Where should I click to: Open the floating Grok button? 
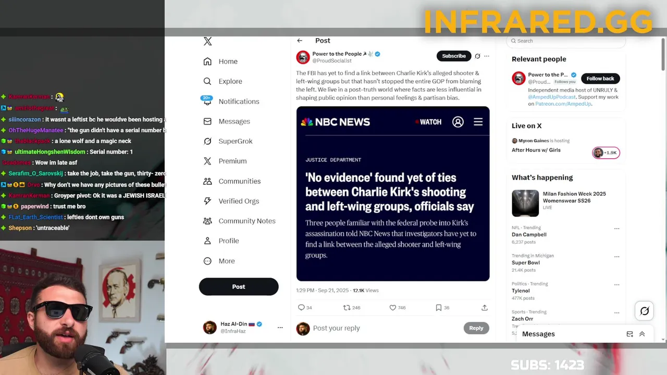[x=645, y=311]
